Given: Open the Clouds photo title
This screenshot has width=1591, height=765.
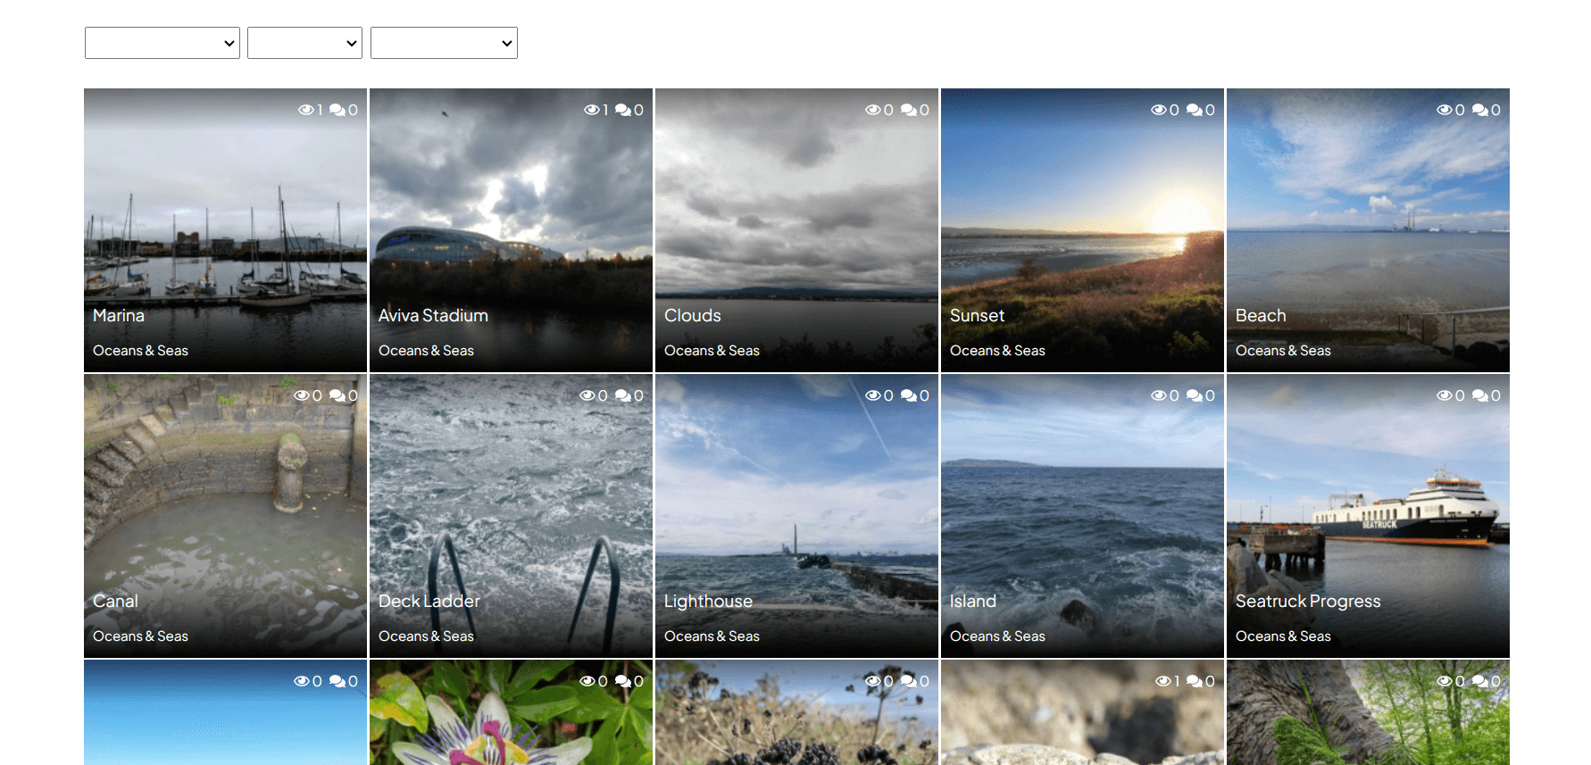Looking at the screenshot, I should (693, 315).
